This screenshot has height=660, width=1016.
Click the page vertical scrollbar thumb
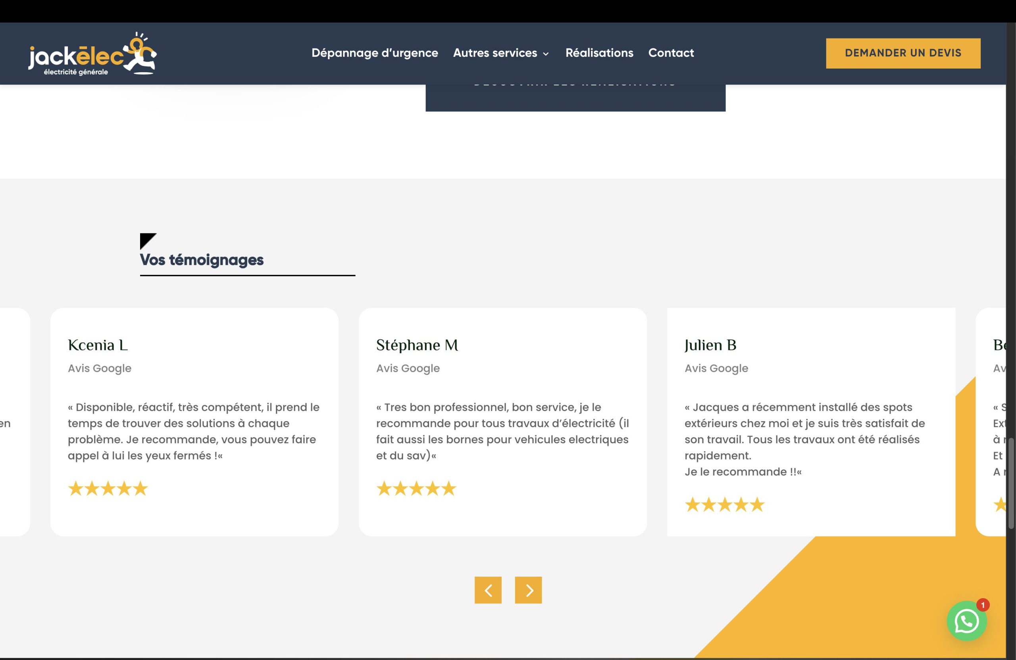click(x=1011, y=483)
